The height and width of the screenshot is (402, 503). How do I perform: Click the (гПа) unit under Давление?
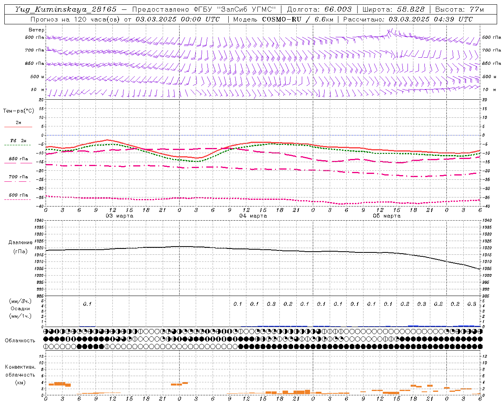pyautogui.click(x=20, y=252)
